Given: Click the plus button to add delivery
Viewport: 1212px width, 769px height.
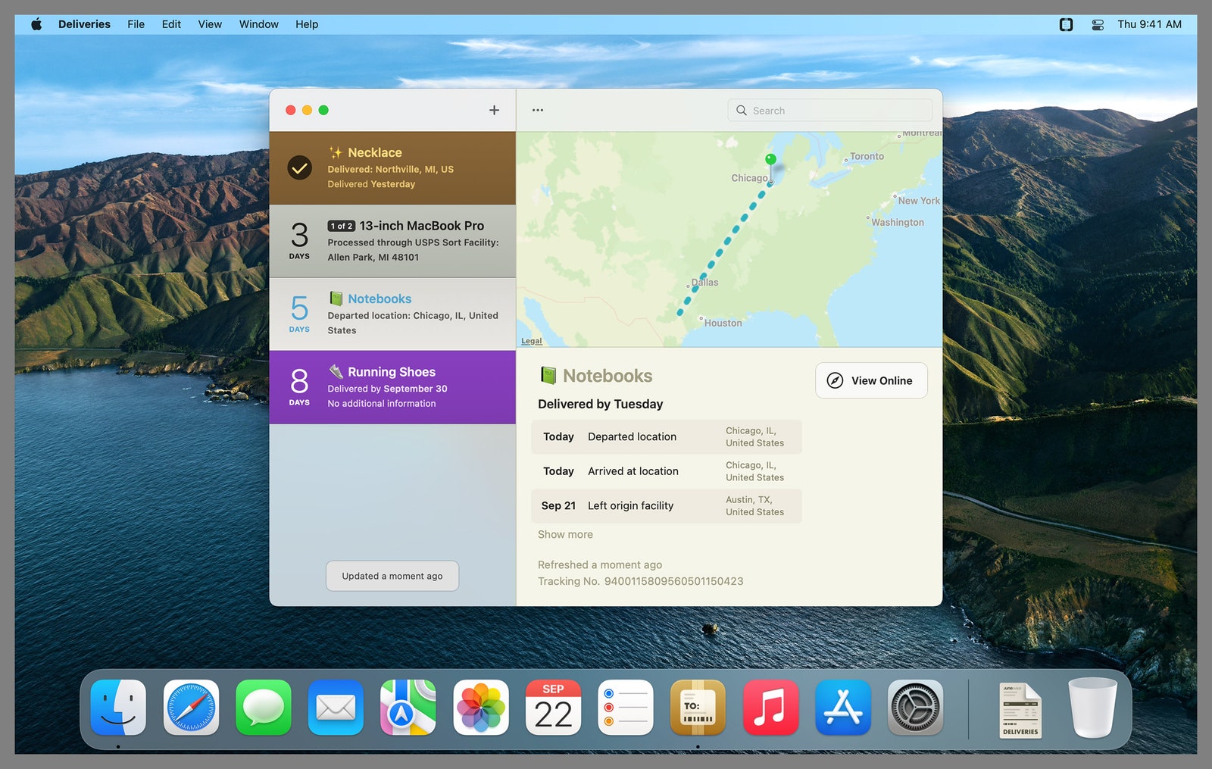Looking at the screenshot, I should pyautogui.click(x=494, y=110).
